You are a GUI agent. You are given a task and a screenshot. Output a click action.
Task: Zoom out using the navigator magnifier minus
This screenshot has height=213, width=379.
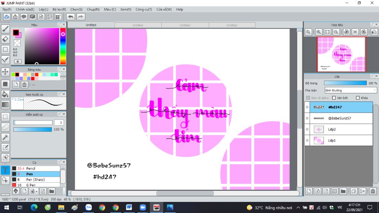tap(336, 32)
